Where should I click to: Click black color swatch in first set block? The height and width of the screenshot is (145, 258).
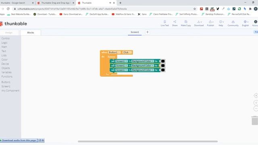[163, 61]
